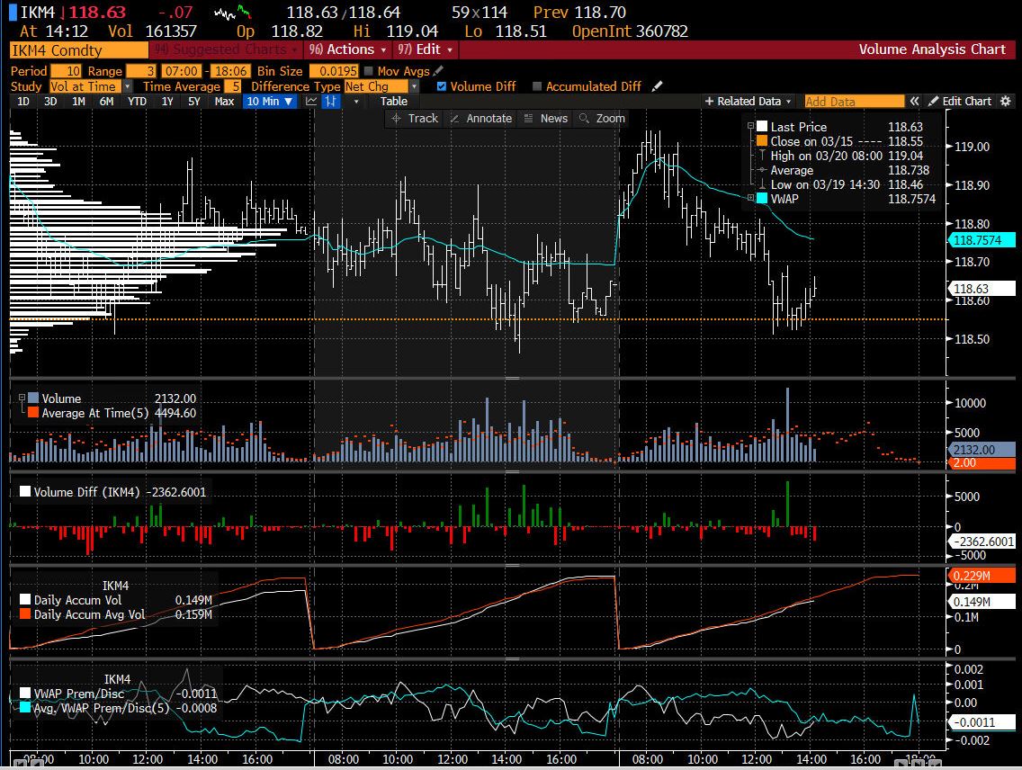This screenshot has height=770, width=1022.
Task: Select the bar chart type icon
Action: click(331, 102)
